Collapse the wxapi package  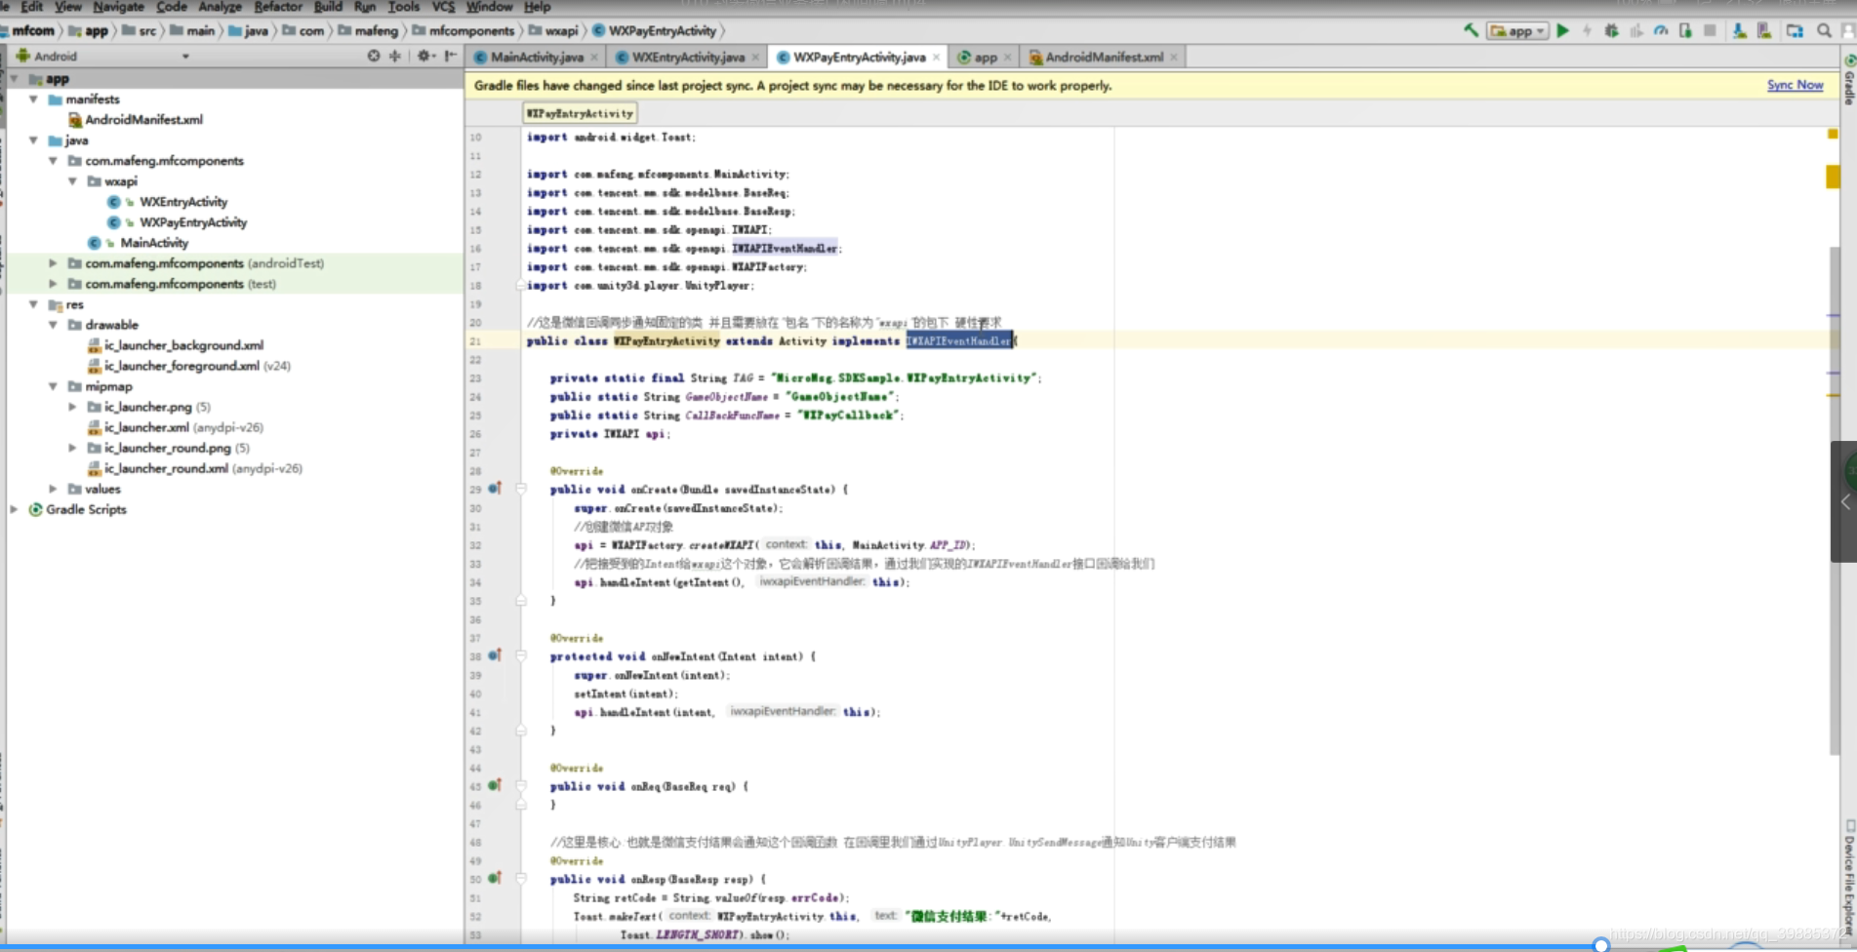coord(73,181)
